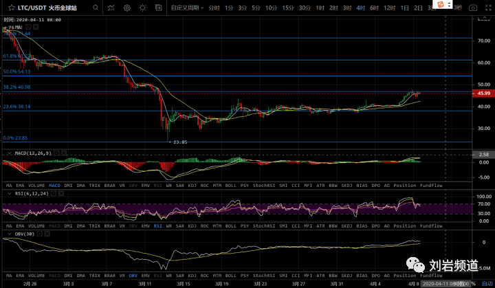Toggle highlighted MACD indicator below MACD chart
The image size is (495, 288).
54,186
